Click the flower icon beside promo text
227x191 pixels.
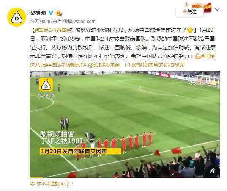tap(33, 184)
